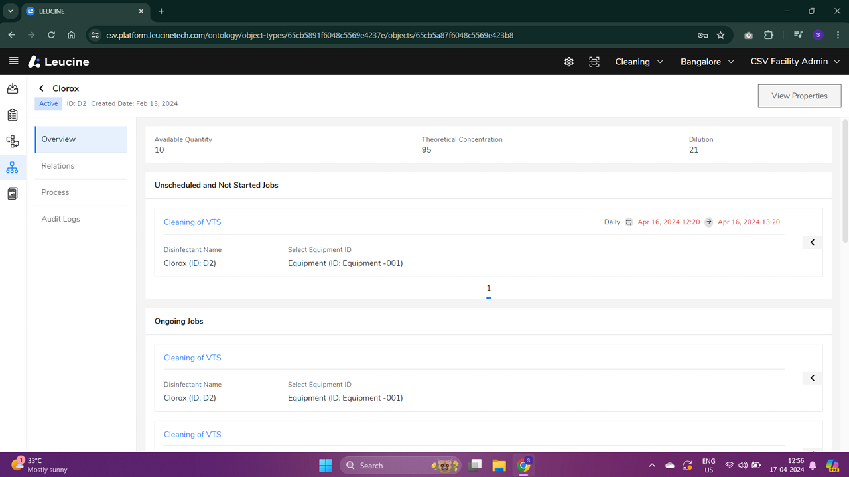This screenshot has height=477, width=849.
Task: Expand the first Ongoing Jobs card chevron
Action: click(x=813, y=378)
